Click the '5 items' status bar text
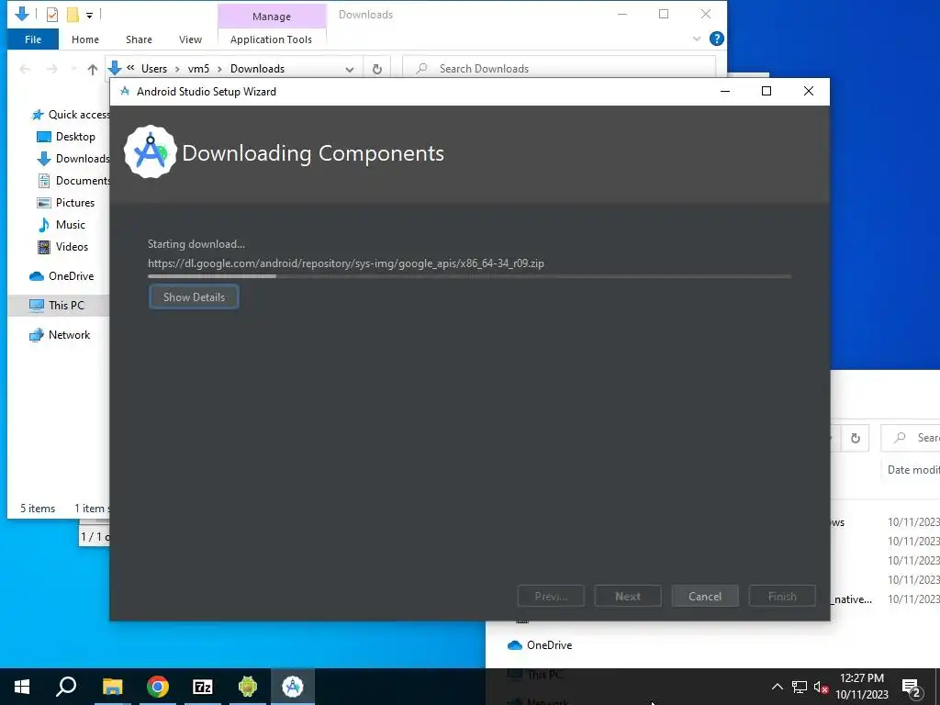 coord(38,509)
